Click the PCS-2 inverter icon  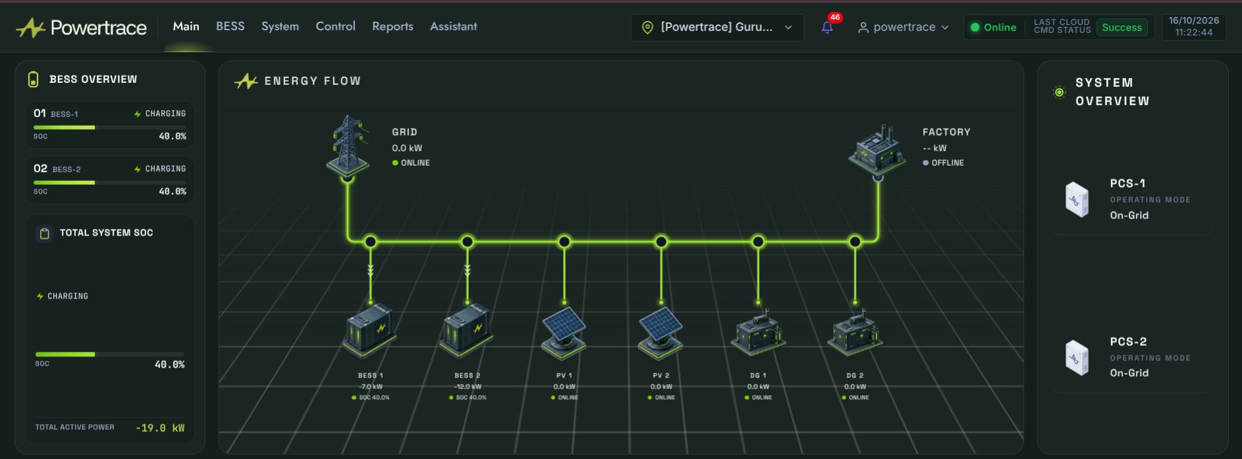point(1077,358)
